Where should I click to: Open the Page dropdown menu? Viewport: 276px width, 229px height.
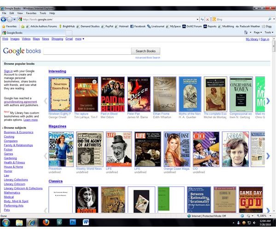[x=258, y=32]
